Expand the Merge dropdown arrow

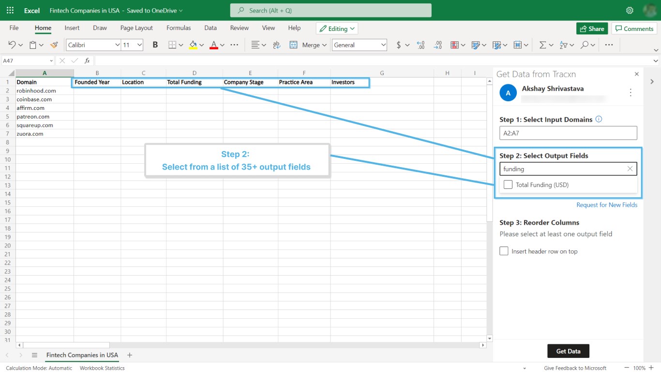[324, 45]
